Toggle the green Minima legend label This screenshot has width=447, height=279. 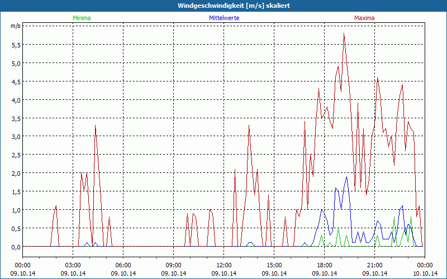[81, 18]
